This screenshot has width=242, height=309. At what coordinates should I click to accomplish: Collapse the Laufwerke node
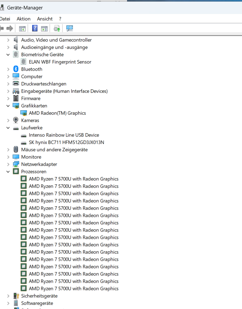(8, 128)
